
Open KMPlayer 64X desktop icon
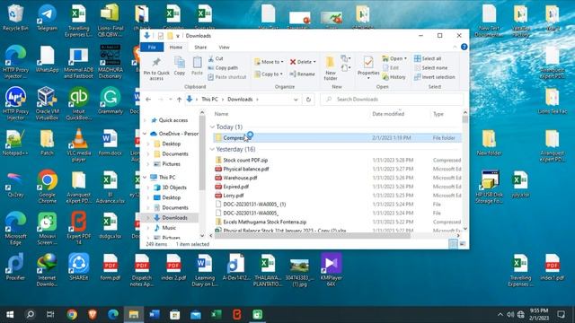tap(331, 269)
